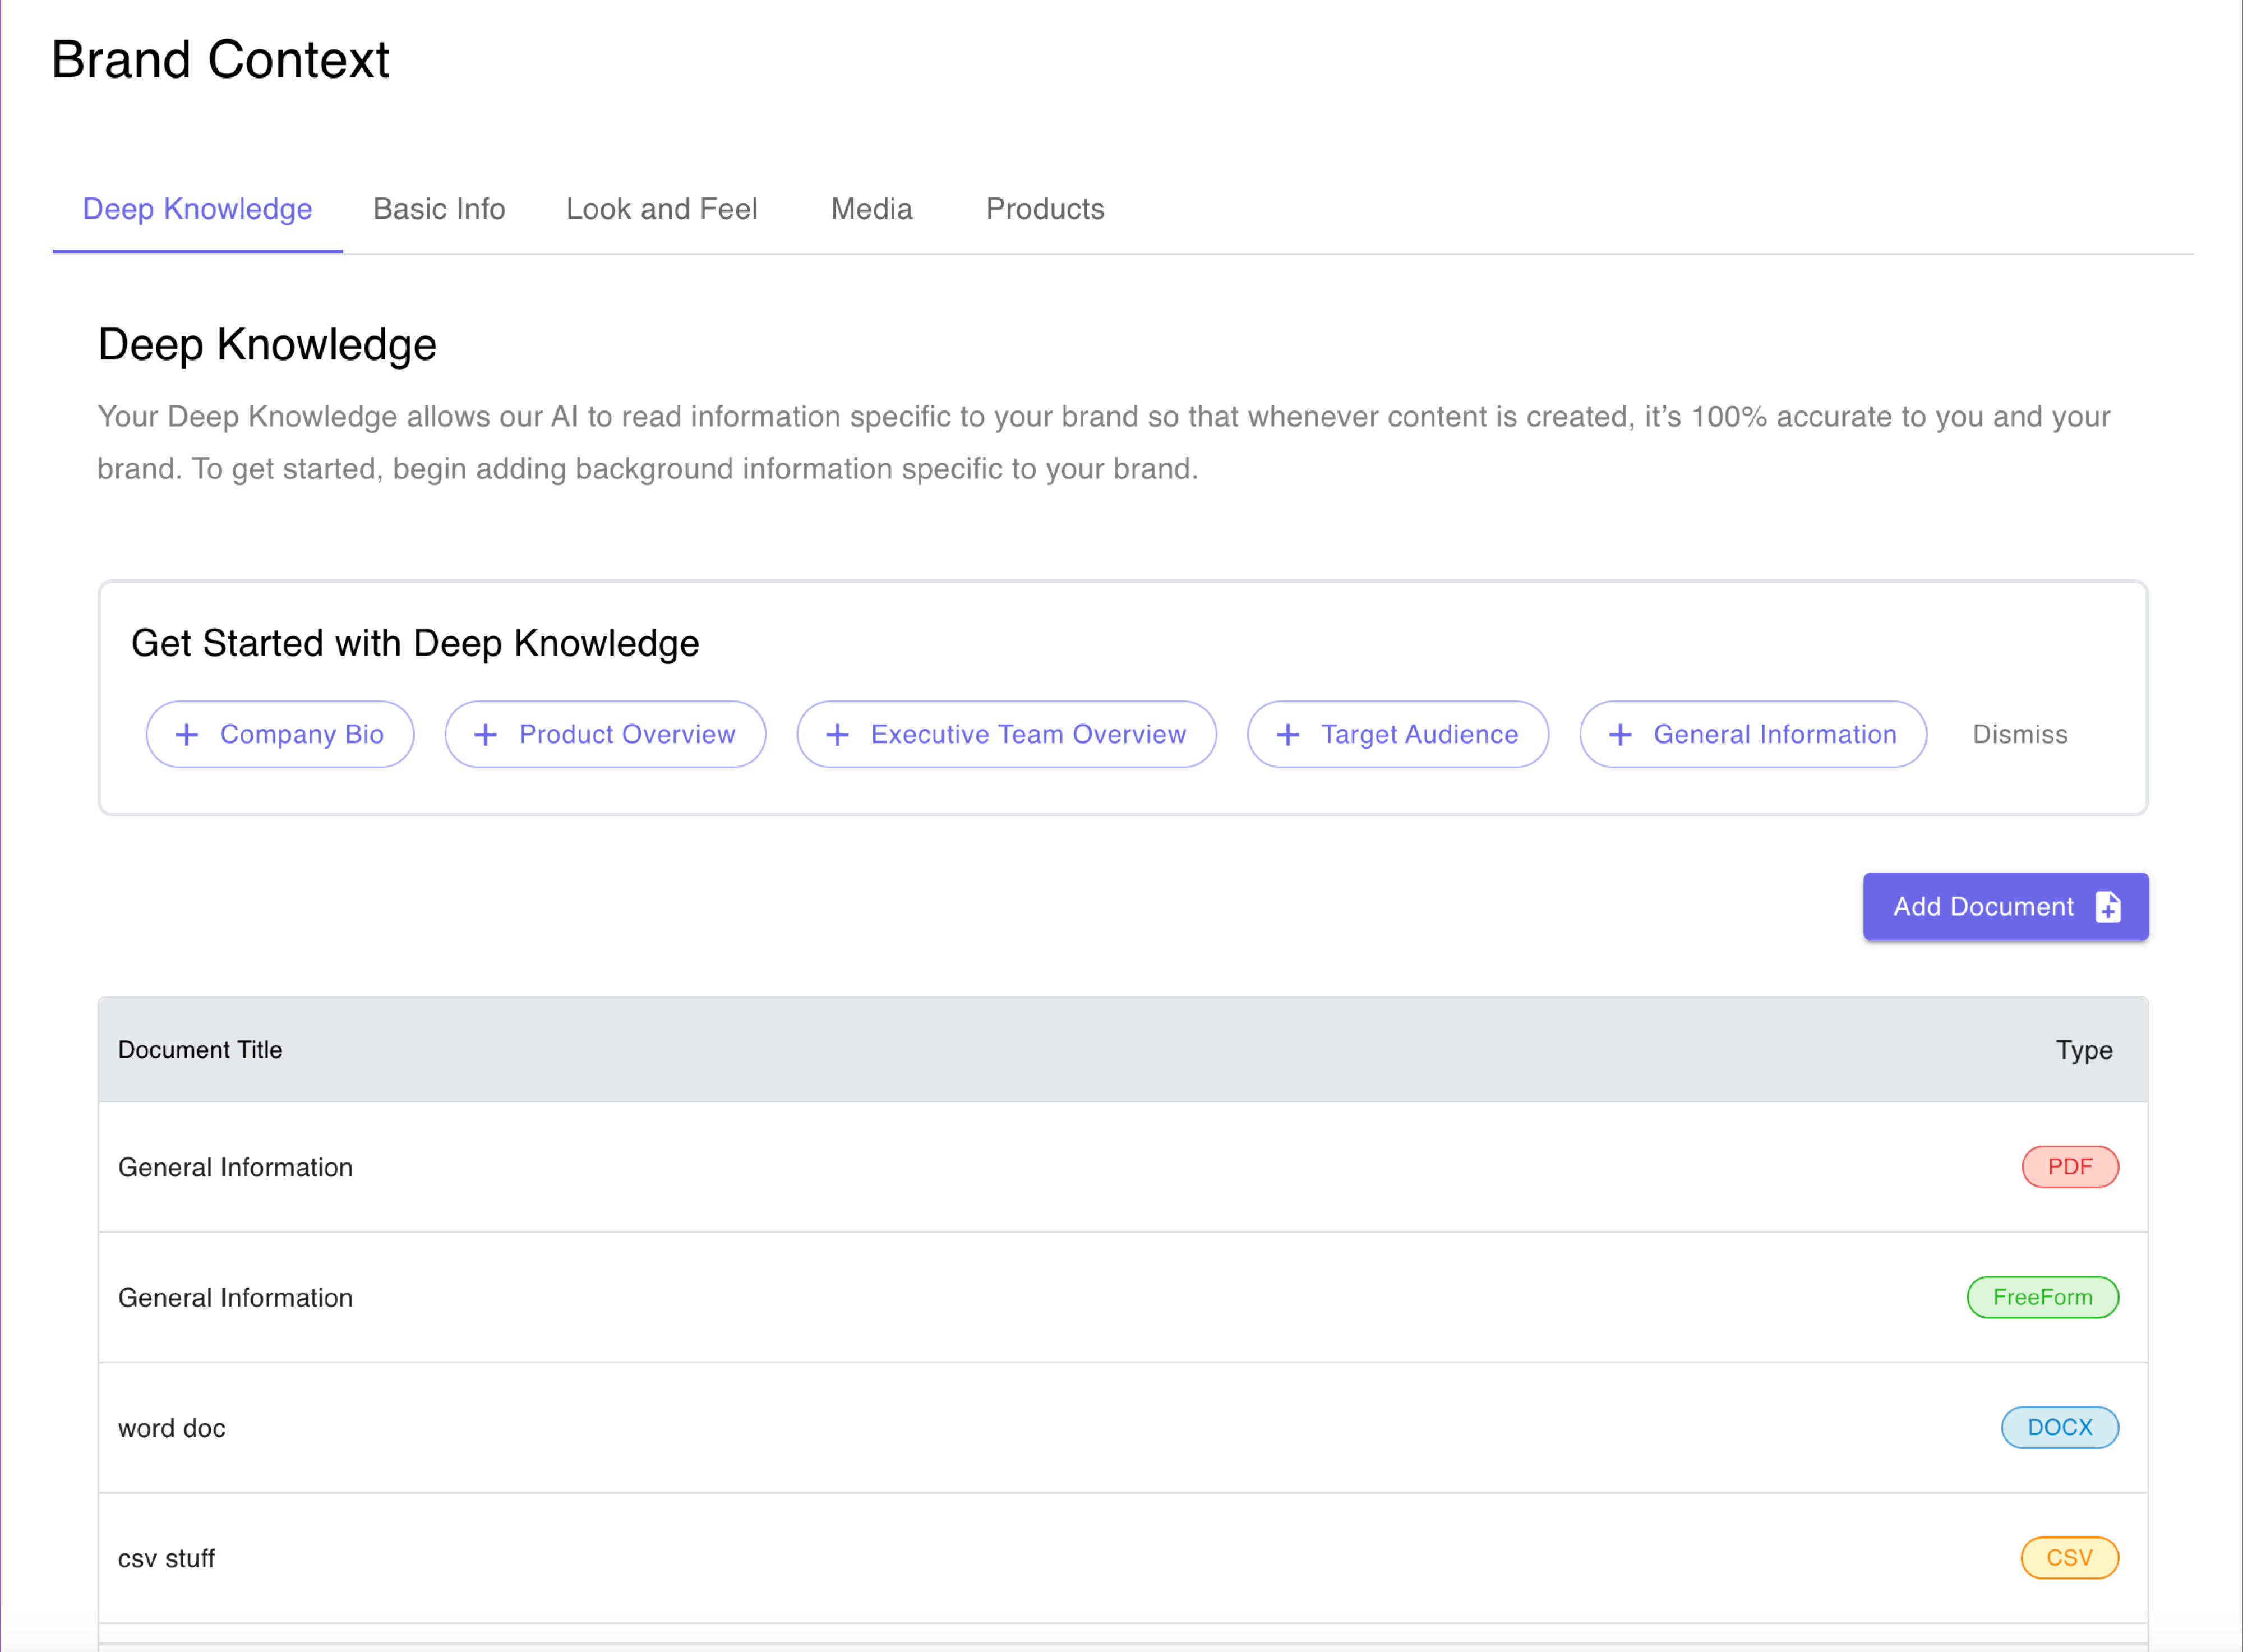Screen dimensions: 2243x1652
Task: Click plus icon beside Executive Team Overview
Action: pyautogui.click(x=837, y=735)
